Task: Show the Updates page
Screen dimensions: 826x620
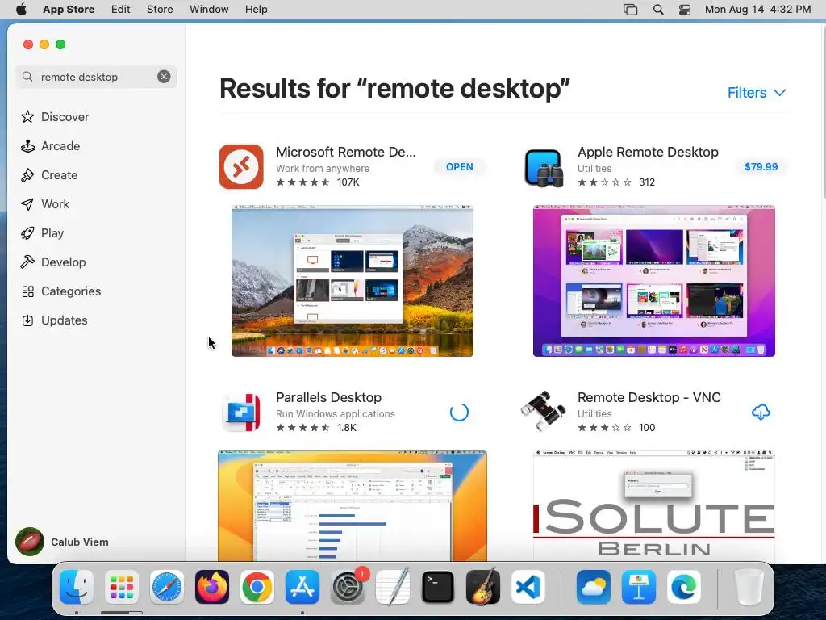Action: (54, 320)
